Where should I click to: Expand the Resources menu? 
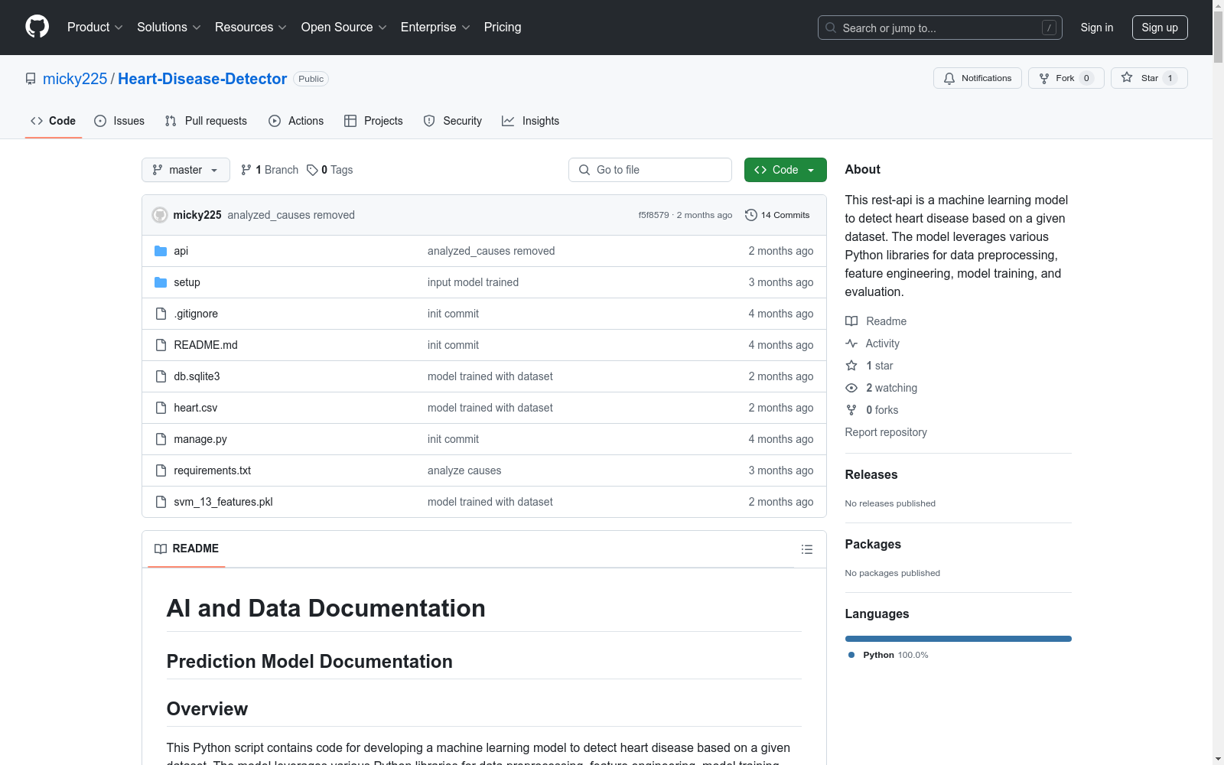pyautogui.click(x=251, y=28)
